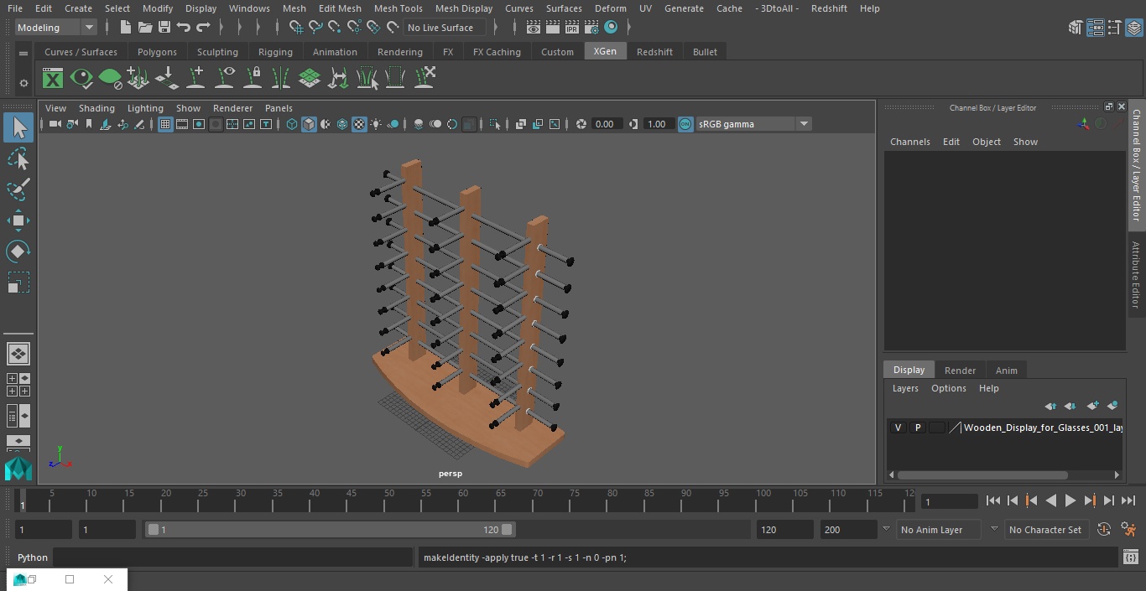Click the Open Scene folder icon

[x=144, y=28]
